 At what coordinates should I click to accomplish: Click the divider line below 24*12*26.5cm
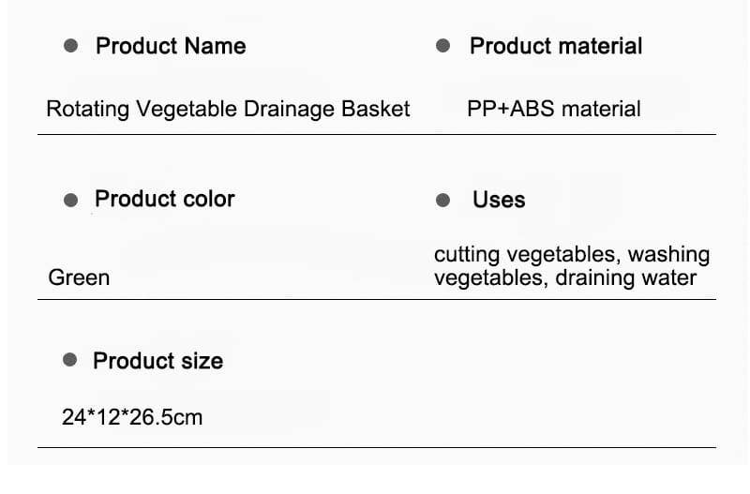tap(375, 448)
